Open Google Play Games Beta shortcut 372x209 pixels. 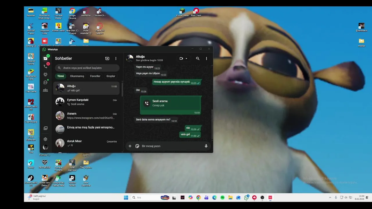coord(58,181)
